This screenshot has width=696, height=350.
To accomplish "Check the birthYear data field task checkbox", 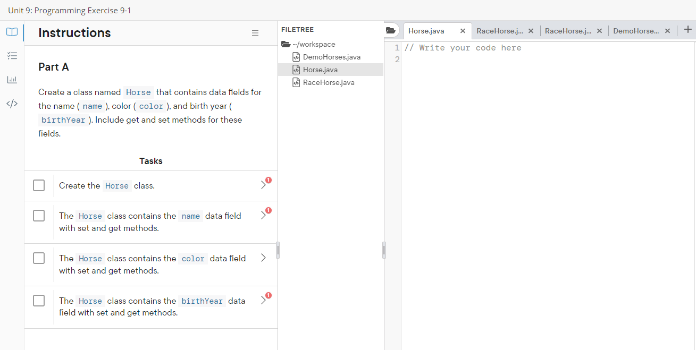I will point(39,301).
